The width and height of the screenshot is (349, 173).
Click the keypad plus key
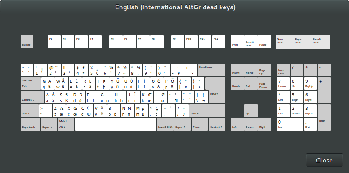(324, 90)
